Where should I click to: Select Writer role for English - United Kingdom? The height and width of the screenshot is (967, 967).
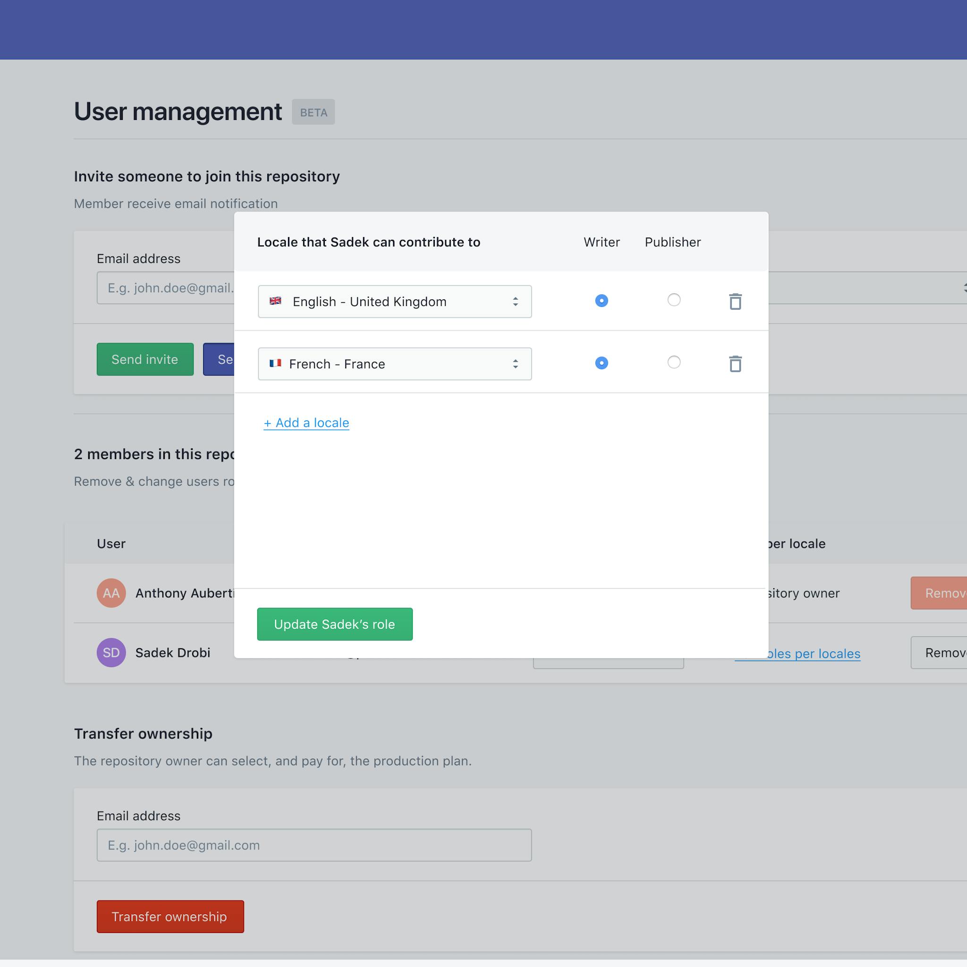(602, 300)
